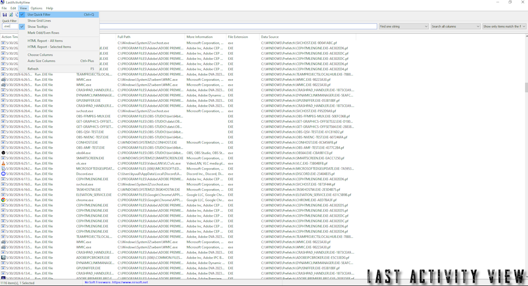Click the icon on the SMARTSCREEN.EXE row

3,158
